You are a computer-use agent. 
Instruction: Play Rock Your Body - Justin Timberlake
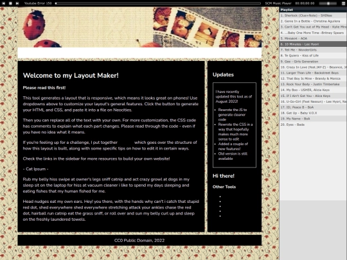click(313, 84)
